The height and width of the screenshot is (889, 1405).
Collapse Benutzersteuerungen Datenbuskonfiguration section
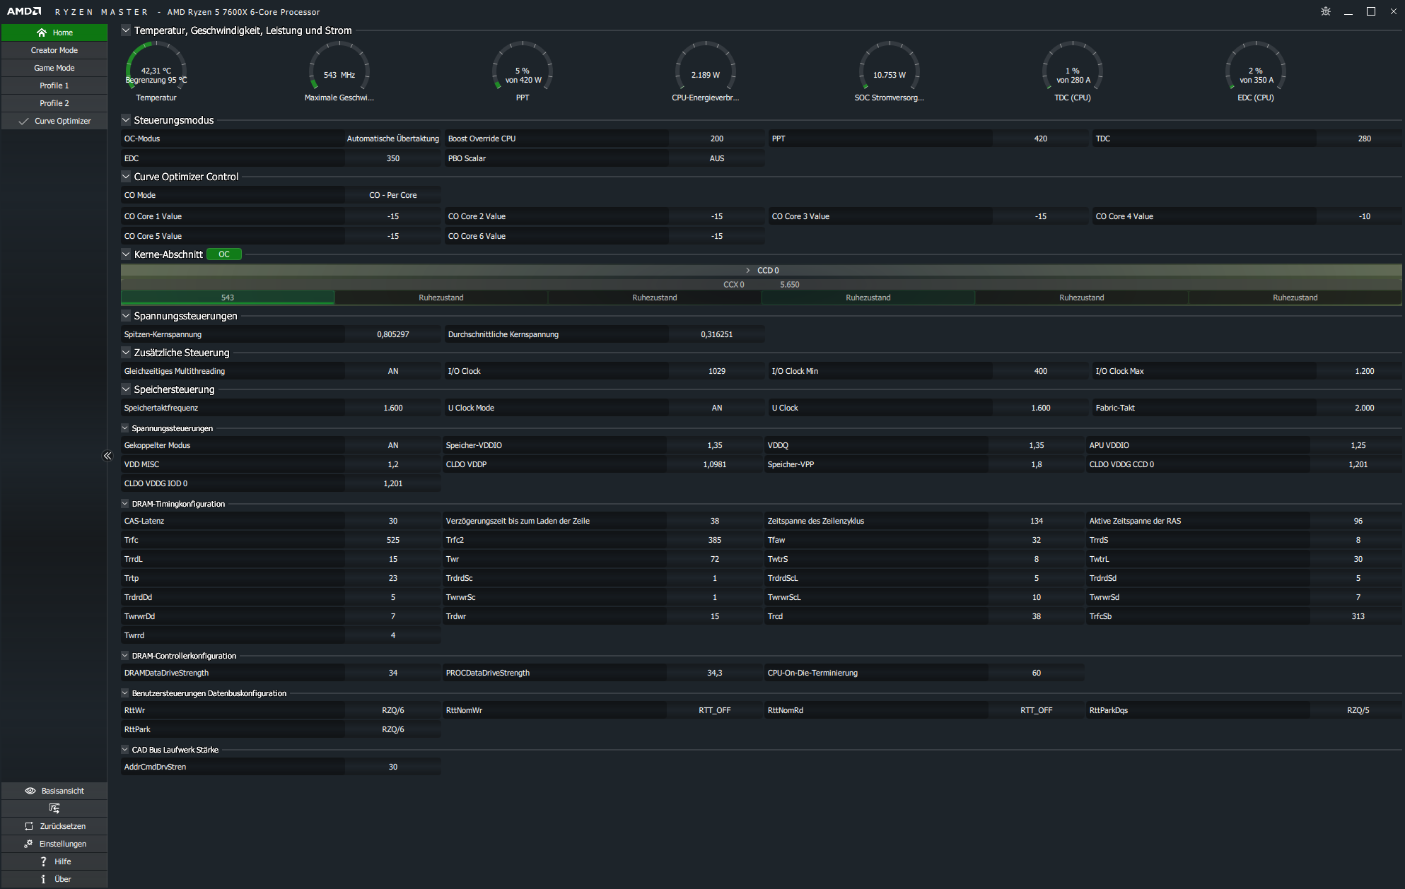pyautogui.click(x=125, y=693)
